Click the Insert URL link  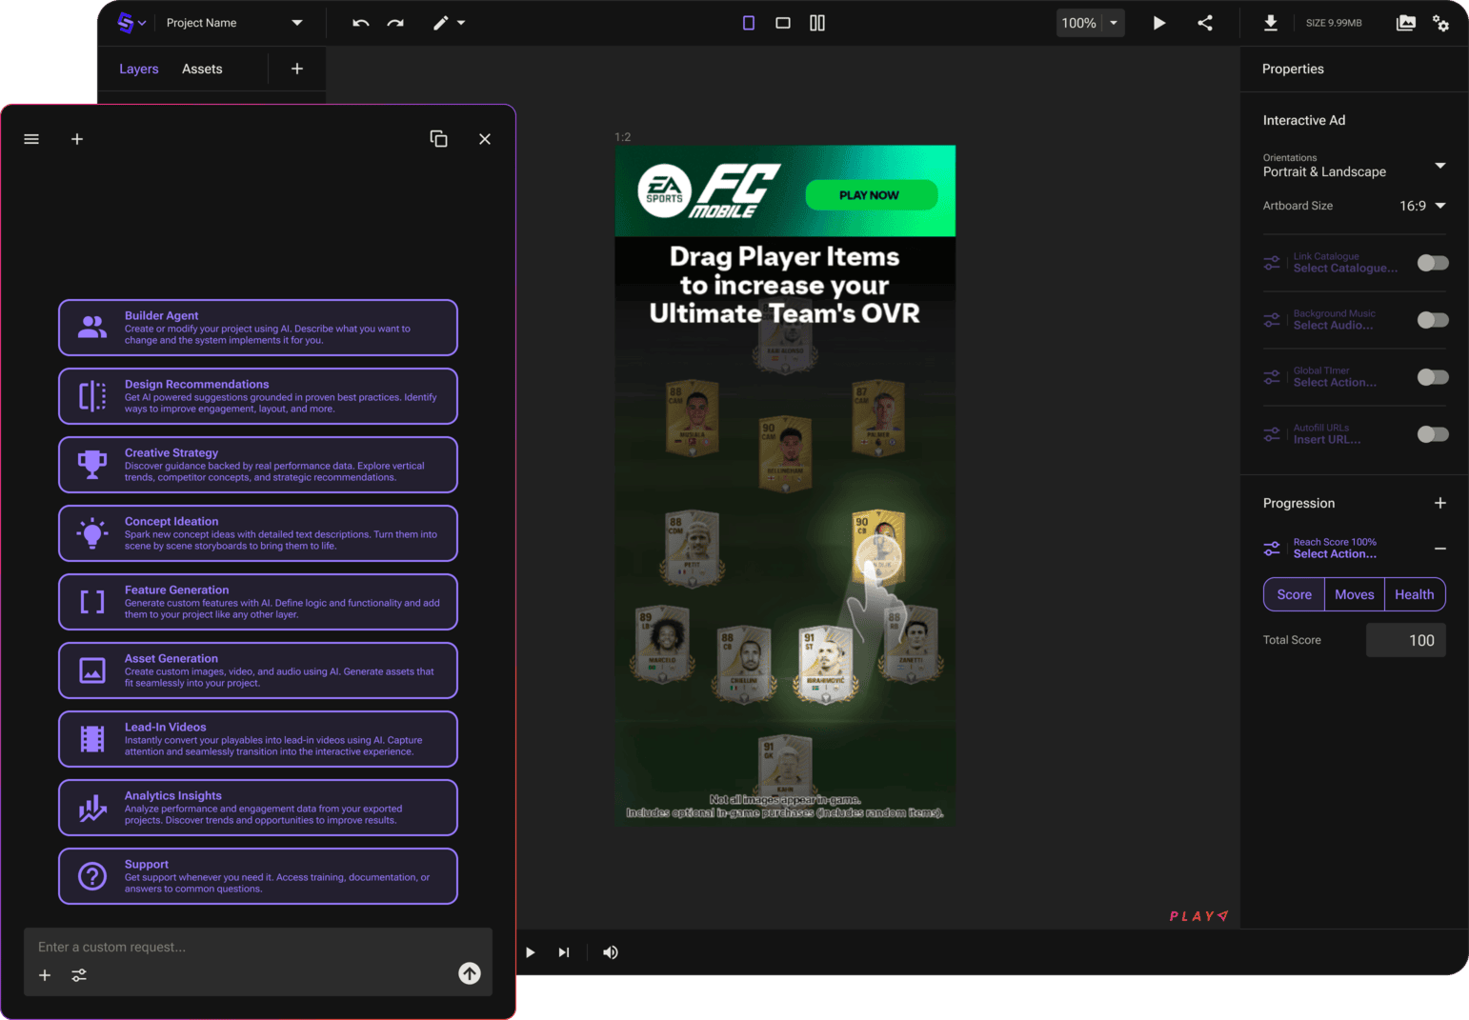[1327, 440]
